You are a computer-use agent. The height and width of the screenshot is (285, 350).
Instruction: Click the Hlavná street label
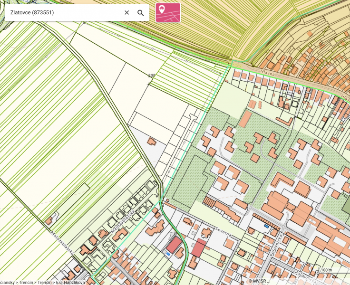pyautogui.click(x=268, y=73)
